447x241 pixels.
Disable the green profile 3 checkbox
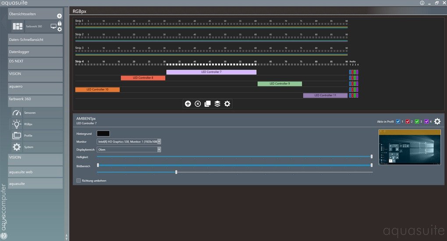(x=417, y=121)
